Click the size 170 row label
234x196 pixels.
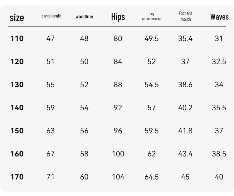click(x=17, y=177)
